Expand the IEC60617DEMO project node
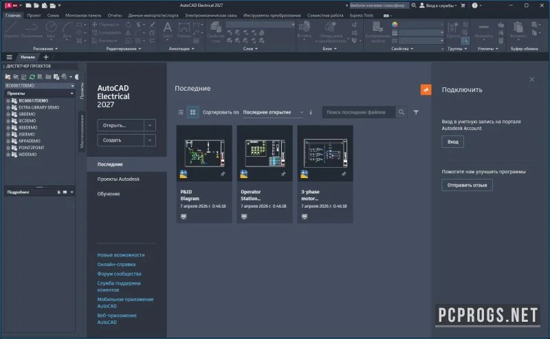This screenshot has width=550, height=339. (x=8, y=100)
